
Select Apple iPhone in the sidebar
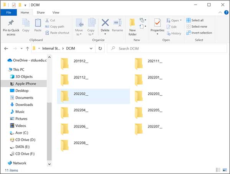pyautogui.click(x=24, y=84)
